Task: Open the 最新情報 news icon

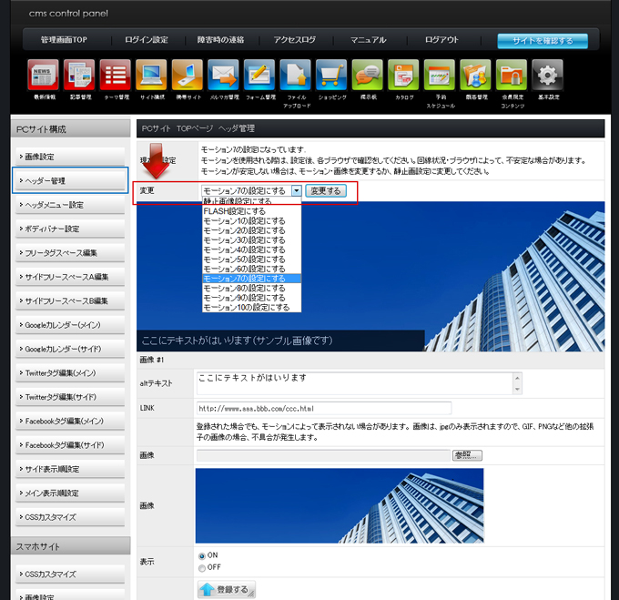Action: tap(43, 76)
